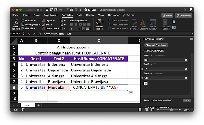This screenshot has width=204, height=125.
Task: Click Tell me search
Action: point(128,15)
